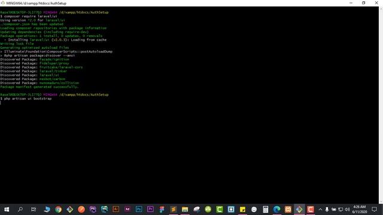Open the smiley face taskbar icon
The height and width of the screenshot is (215, 383).
pyautogui.click(x=254, y=210)
